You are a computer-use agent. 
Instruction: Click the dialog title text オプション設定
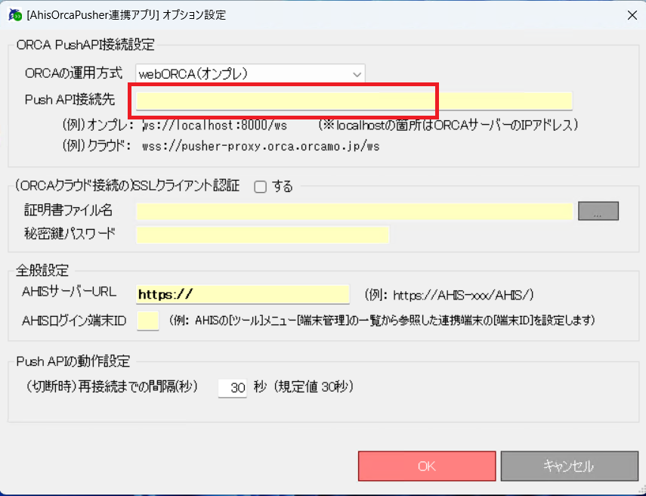(193, 14)
